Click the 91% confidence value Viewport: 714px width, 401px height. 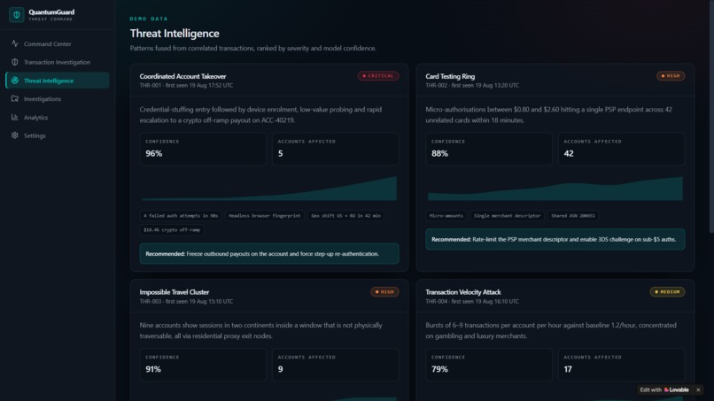point(153,369)
